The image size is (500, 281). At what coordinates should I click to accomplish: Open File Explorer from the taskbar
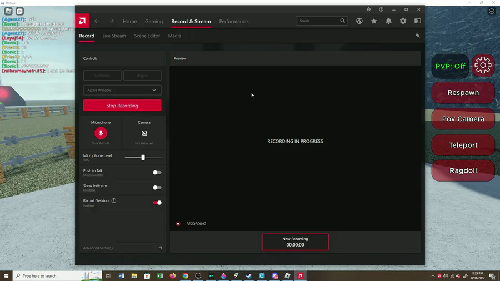[x=134, y=276]
